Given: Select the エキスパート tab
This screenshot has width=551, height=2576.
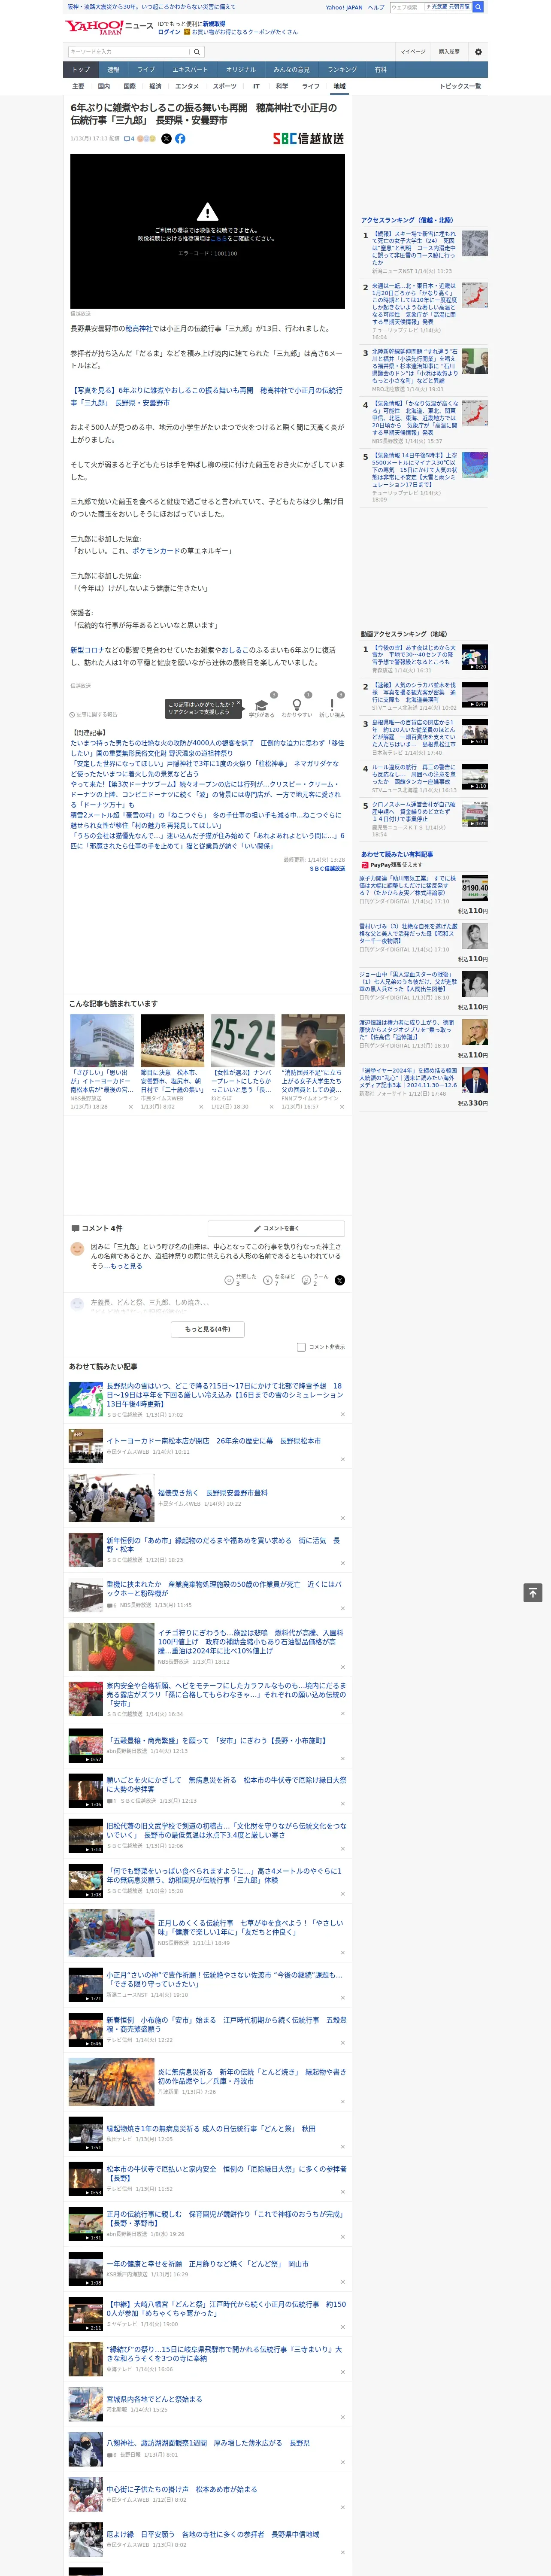Looking at the screenshot, I should (190, 70).
